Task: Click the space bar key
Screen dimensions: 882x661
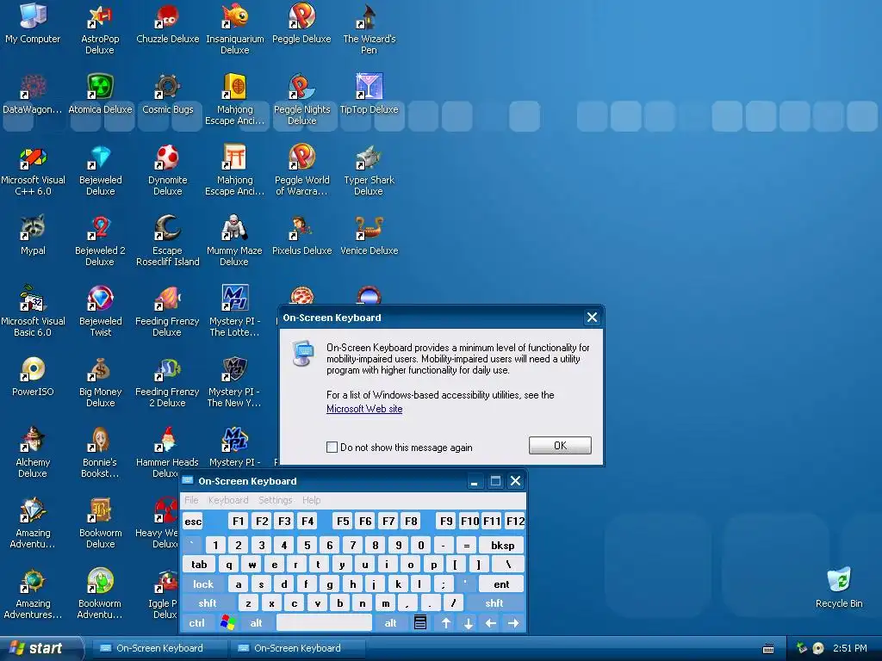Action: pos(324,623)
